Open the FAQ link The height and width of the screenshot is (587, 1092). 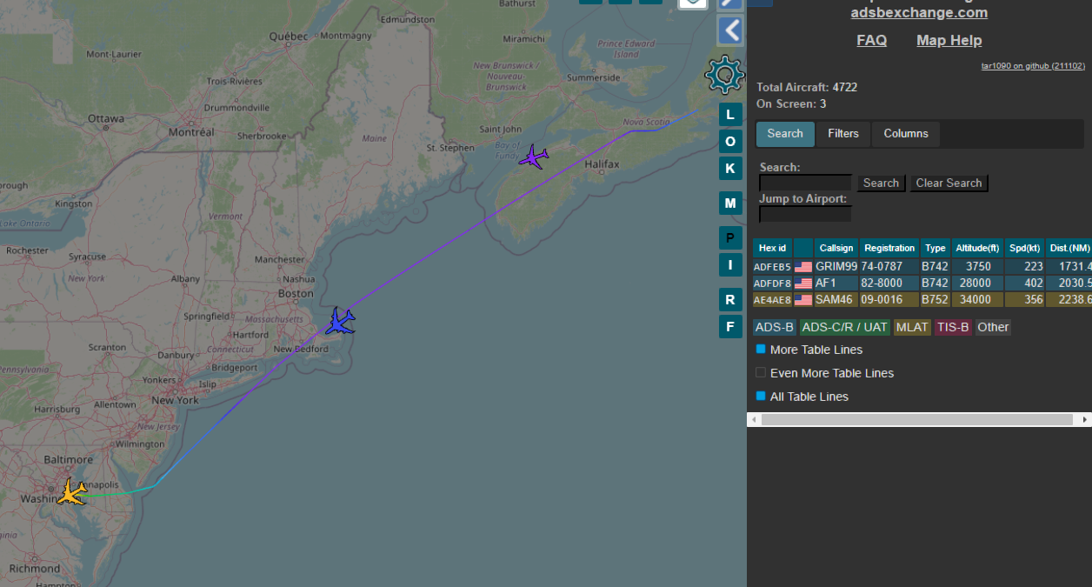coord(871,40)
